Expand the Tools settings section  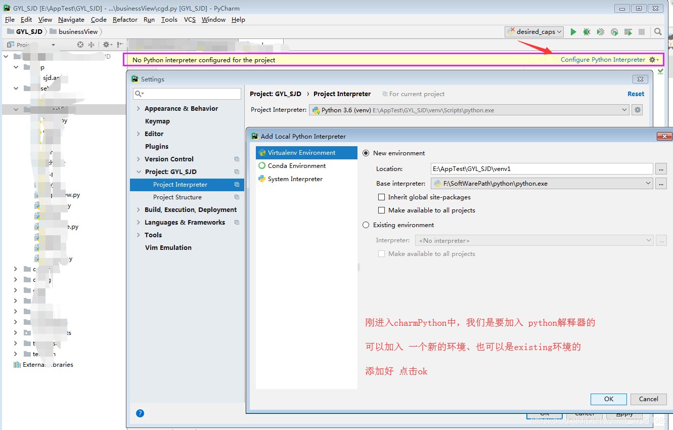point(139,235)
